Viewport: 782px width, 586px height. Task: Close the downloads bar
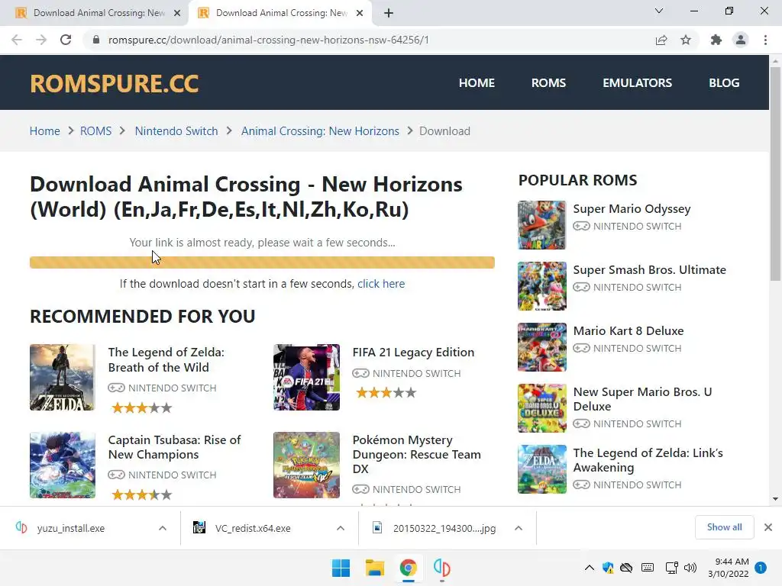(768, 527)
